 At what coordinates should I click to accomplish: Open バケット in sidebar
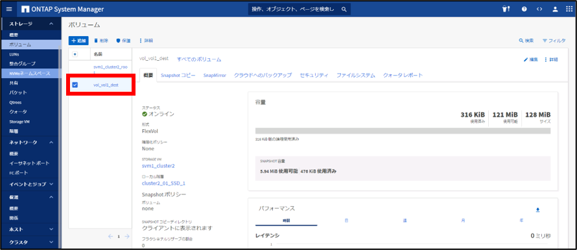[x=18, y=92]
